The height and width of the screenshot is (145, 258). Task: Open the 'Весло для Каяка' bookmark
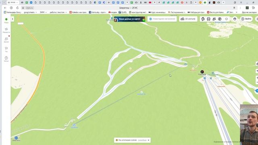point(216,12)
